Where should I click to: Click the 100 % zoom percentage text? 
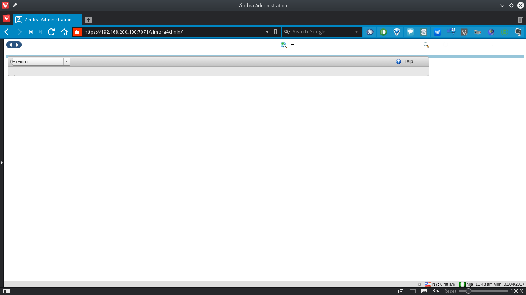(x=517, y=291)
